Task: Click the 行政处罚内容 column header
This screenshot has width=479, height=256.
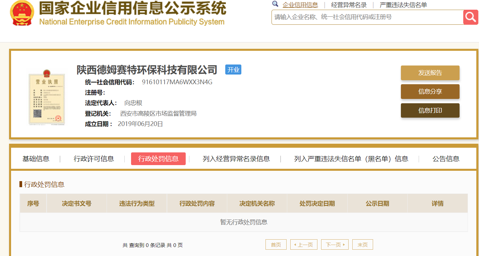Action: tap(197, 203)
